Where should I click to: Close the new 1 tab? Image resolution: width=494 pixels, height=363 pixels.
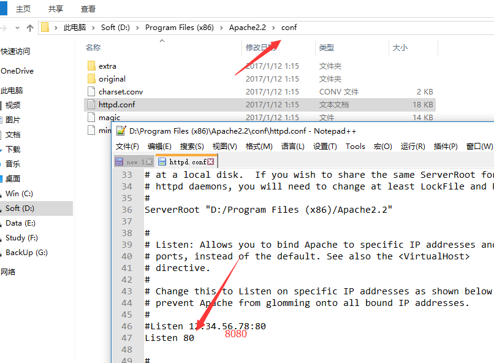point(150,162)
